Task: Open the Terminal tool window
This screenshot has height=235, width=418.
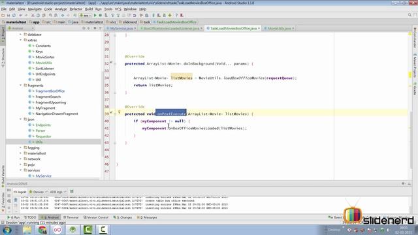Action: (71, 217)
